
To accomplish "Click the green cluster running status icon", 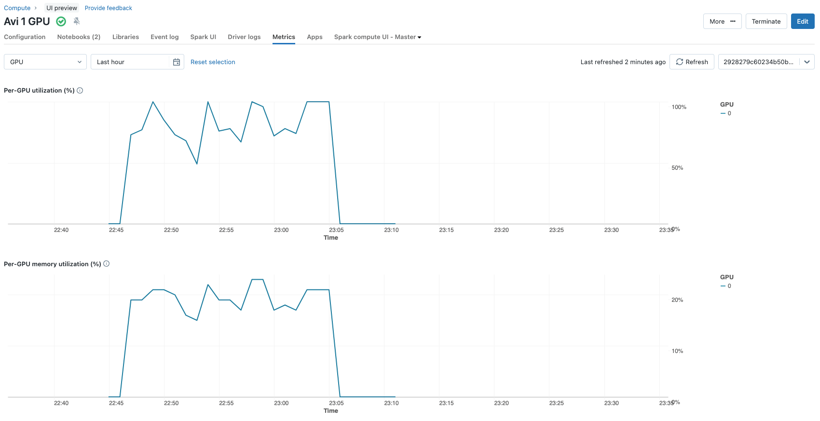I will pyautogui.click(x=61, y=21).
